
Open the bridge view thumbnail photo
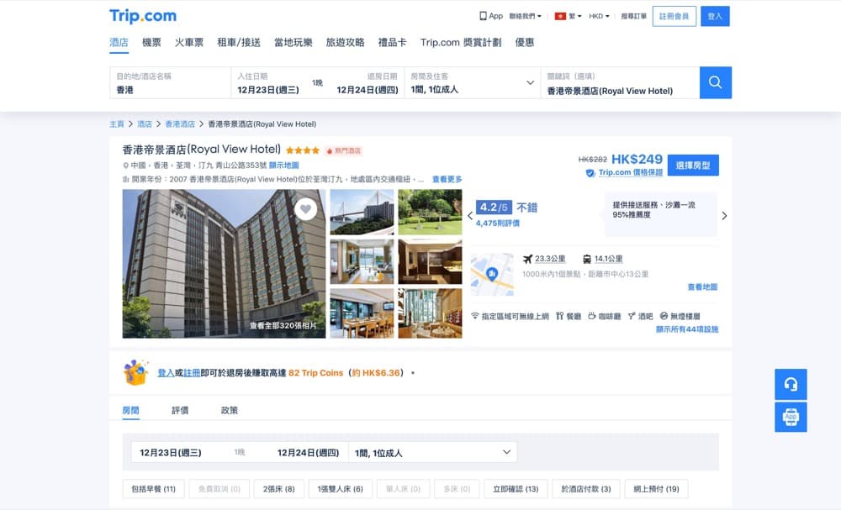click(x=362, y=212)
